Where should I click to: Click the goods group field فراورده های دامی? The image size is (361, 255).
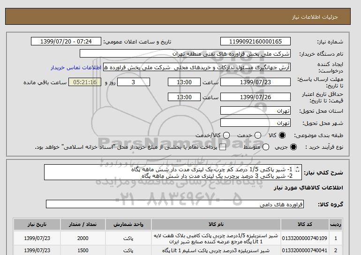click(x=175, y=204)
